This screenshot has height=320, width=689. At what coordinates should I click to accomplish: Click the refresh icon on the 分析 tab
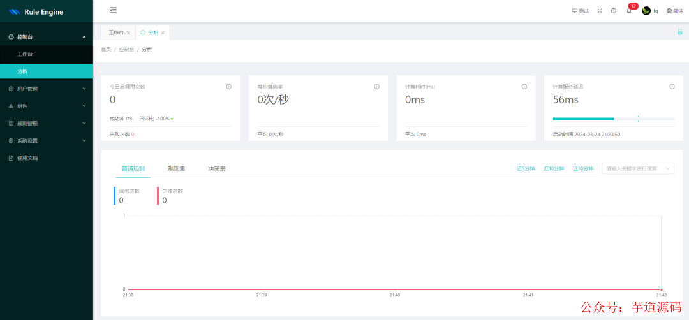143,33
